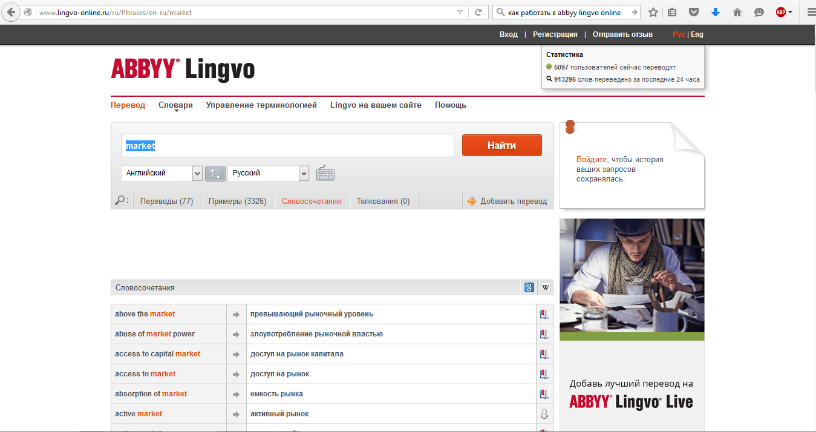Viewport: 816px width, 432px height.
Task: Open the Помощь menu item
Action: [x=451, y=105]
